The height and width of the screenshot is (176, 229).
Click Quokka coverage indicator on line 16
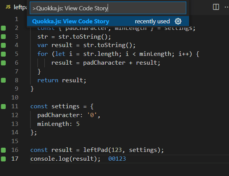[x=3, y=150]
